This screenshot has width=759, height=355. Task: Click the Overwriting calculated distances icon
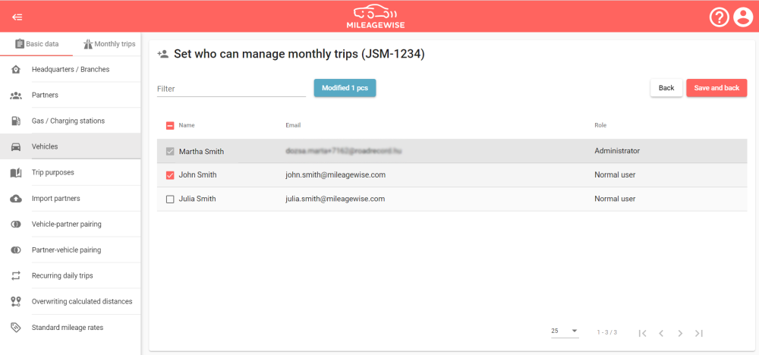(x=16, y=302)
